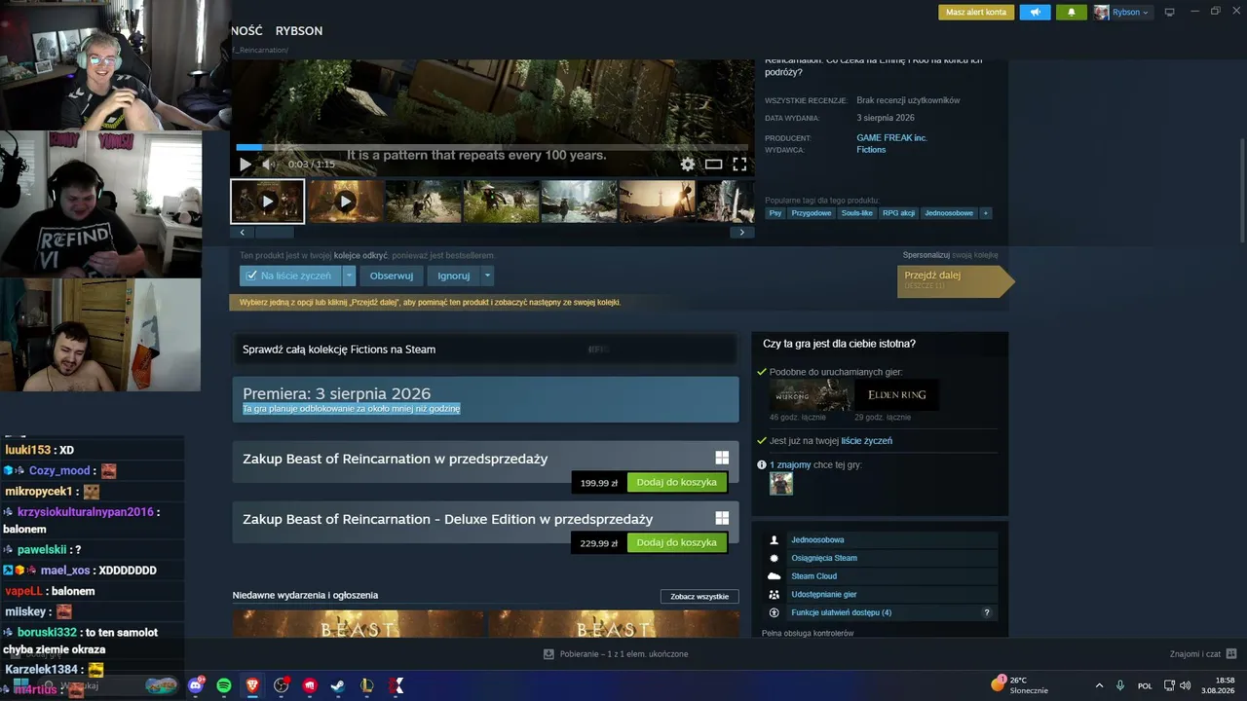
Task: Click the 'Obserwuj' follow button
Action: (x=393, y=276)
